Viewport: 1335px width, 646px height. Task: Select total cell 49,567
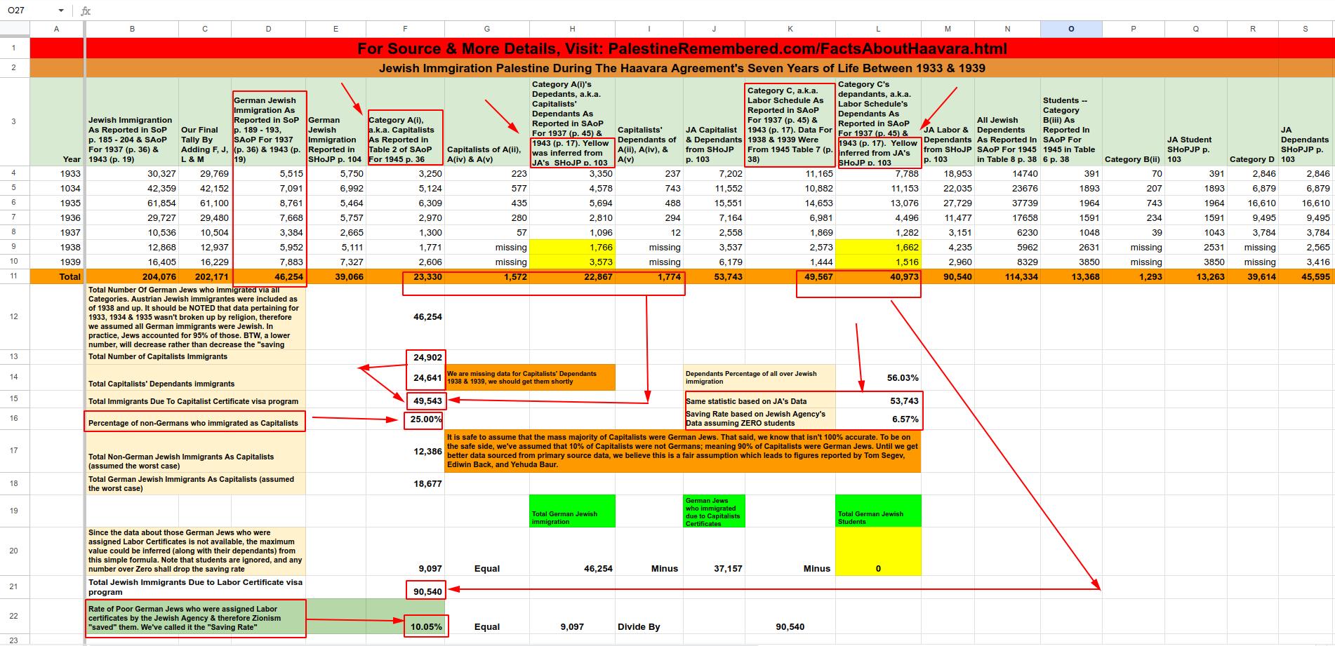pyautogui.click(x=790, y=276)
